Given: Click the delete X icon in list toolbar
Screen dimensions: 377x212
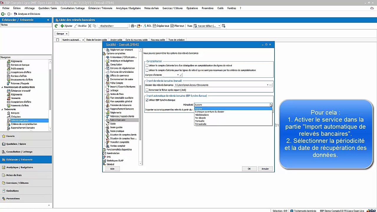Looking at the screenshot, I should pos(90,26).
